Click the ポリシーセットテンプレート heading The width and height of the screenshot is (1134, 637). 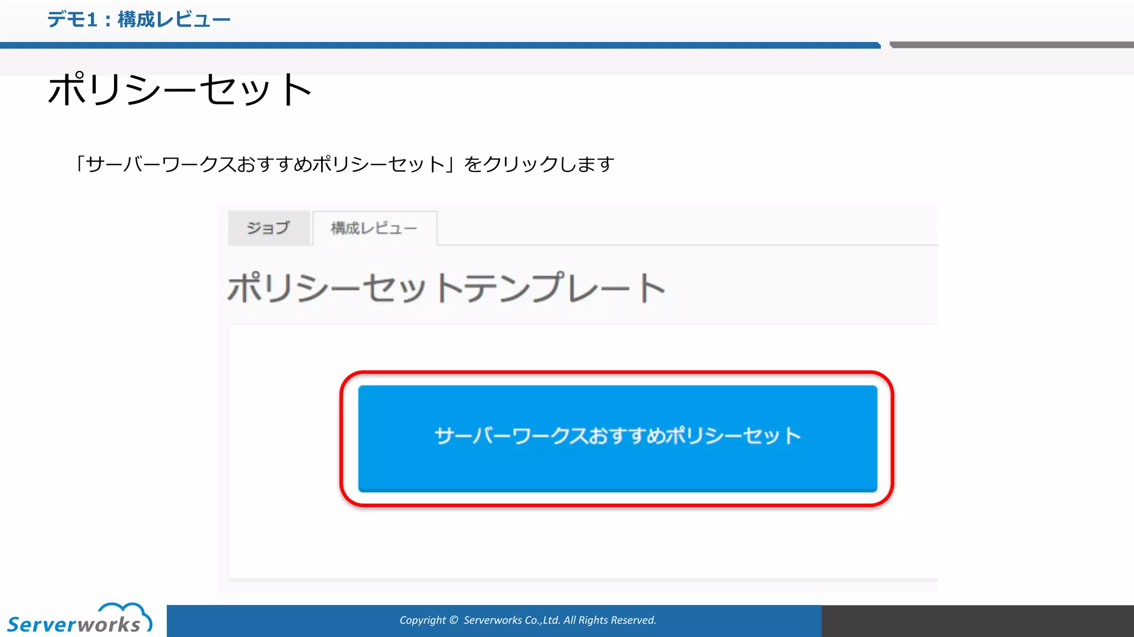click(x=446, y=288)
